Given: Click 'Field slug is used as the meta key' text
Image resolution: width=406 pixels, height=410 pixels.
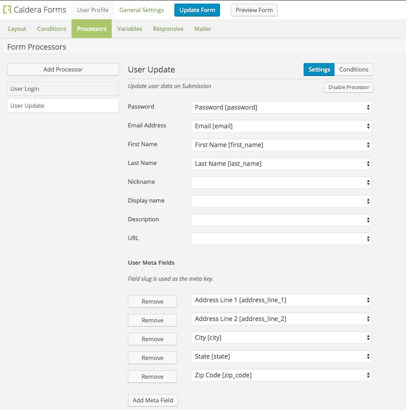Looking at the screenshot, I should (171, 279).
